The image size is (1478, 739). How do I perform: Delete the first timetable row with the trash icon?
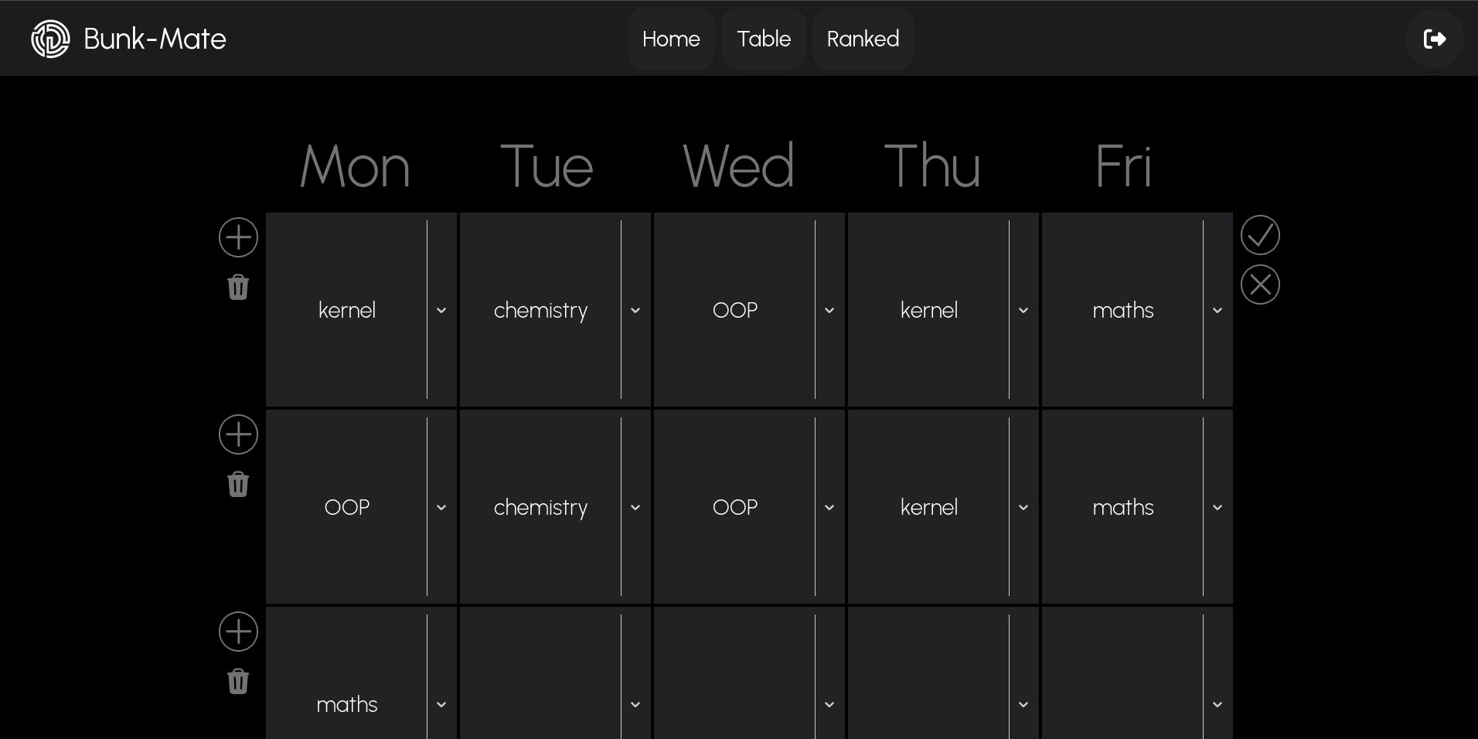click(238, 287)
